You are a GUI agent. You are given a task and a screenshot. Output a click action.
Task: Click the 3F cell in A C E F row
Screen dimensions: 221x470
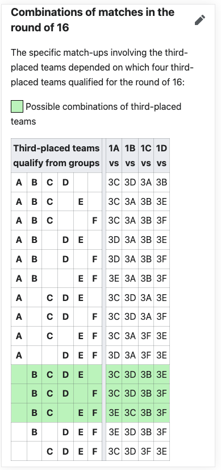pos(146,336)
